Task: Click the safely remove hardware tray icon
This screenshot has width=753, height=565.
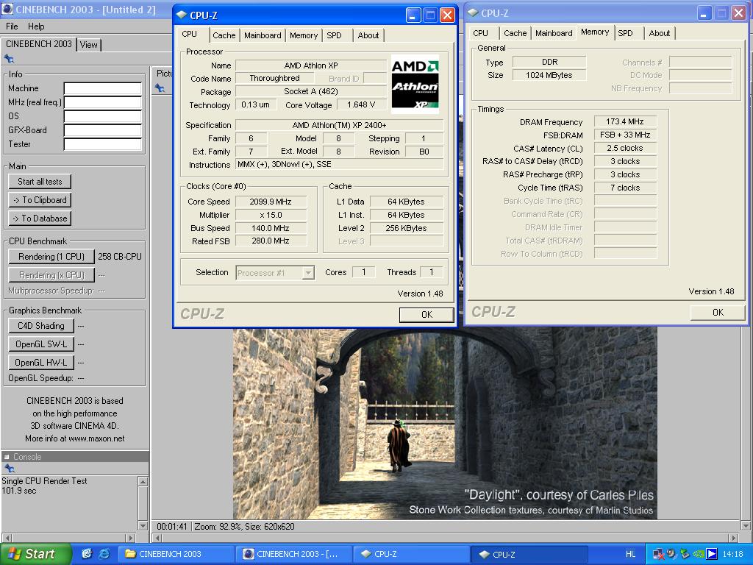Action: 685,554
